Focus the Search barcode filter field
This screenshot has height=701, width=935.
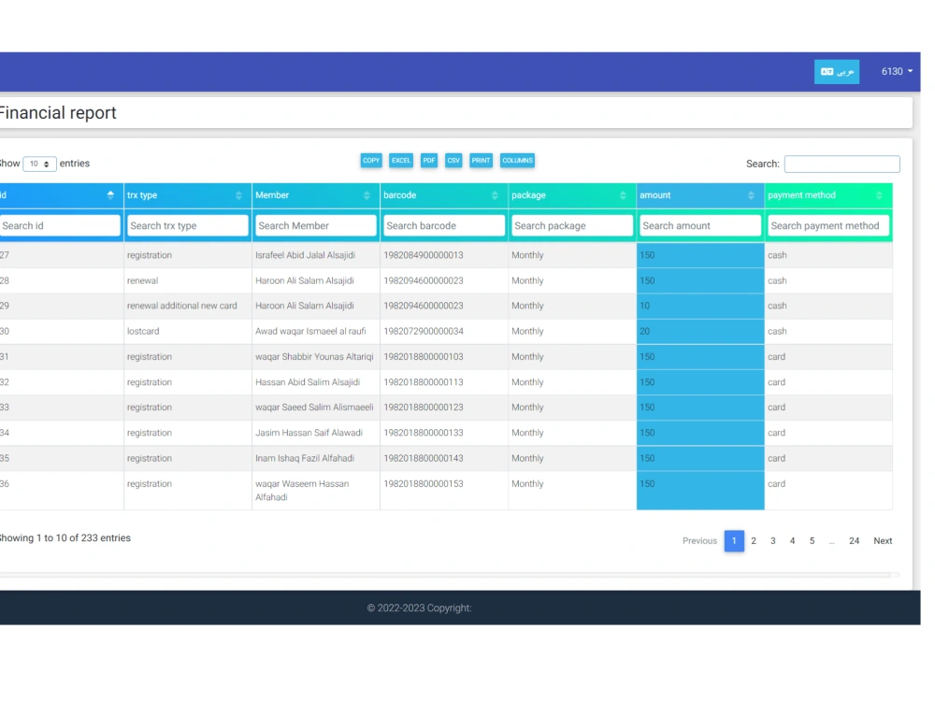[443, 226]
